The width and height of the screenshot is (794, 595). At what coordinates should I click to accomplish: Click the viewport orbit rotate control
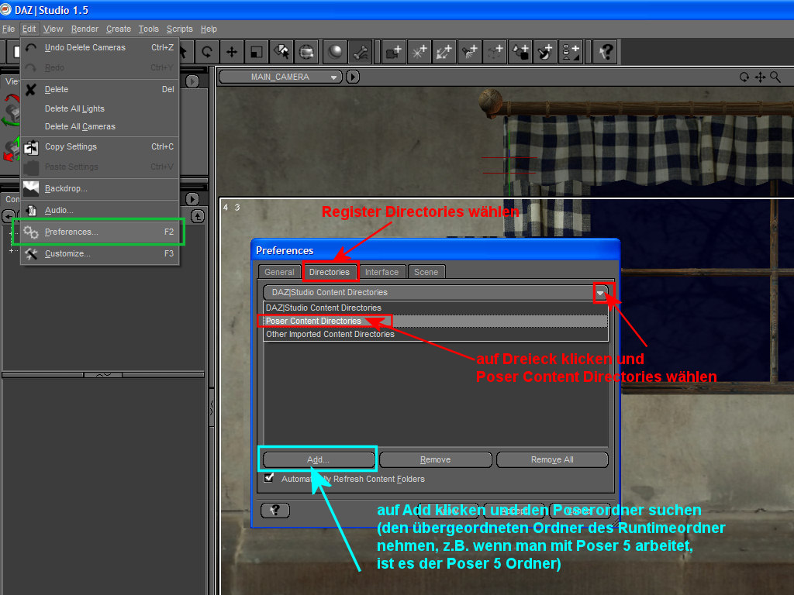(x=744, y=77)
